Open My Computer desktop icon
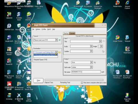The height and width of the screenshot is (104, 138). coord(88,4)
